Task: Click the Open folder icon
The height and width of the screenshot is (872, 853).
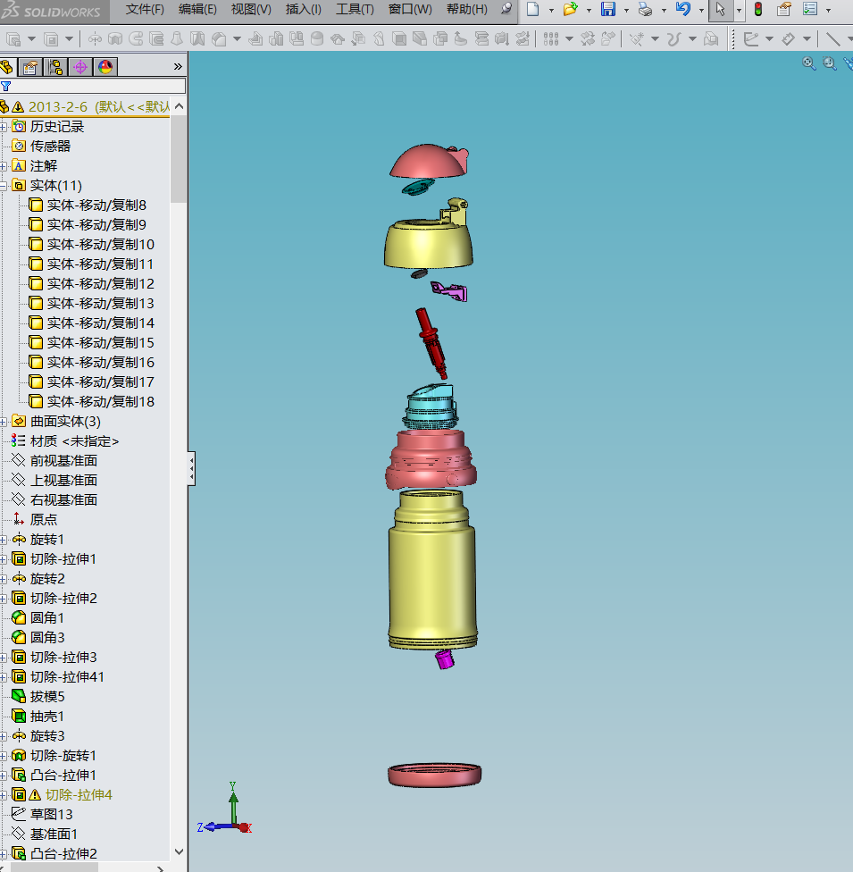Action: coord(570,10)
